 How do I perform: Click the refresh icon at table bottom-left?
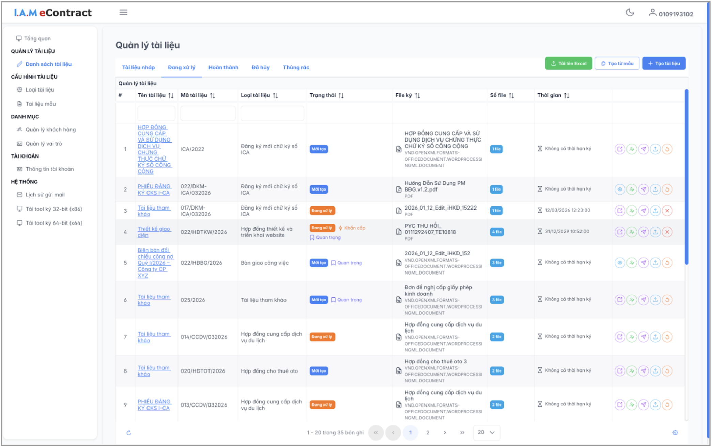129,433
